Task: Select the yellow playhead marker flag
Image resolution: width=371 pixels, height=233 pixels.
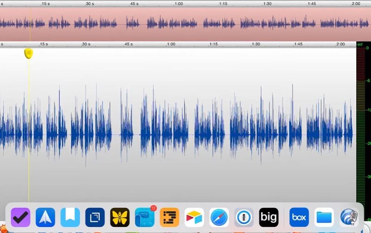Action: coord(28,53)
